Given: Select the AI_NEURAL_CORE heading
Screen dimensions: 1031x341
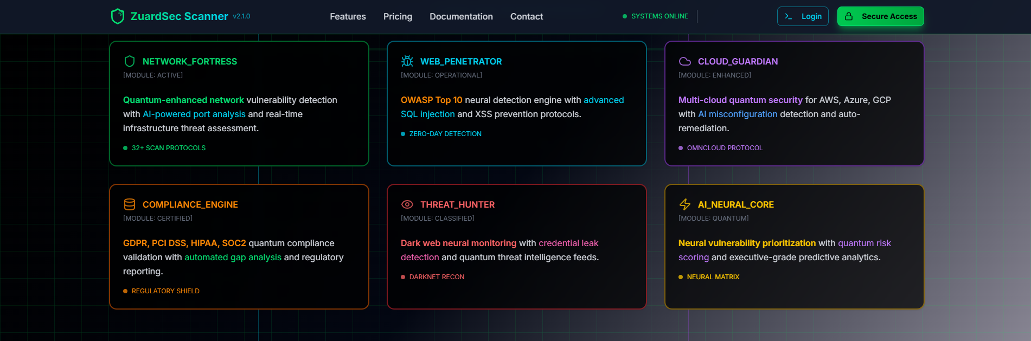Looking at the screenshot, I should click(736, 204).
